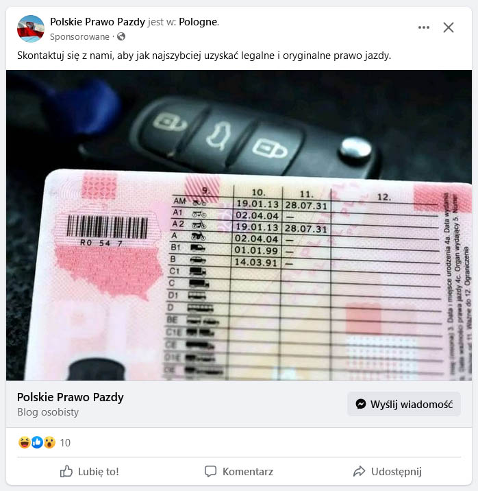This screenshot has height=491, width=478.
Task: Click the blue Like reaction icon
Action: [37, 442]
